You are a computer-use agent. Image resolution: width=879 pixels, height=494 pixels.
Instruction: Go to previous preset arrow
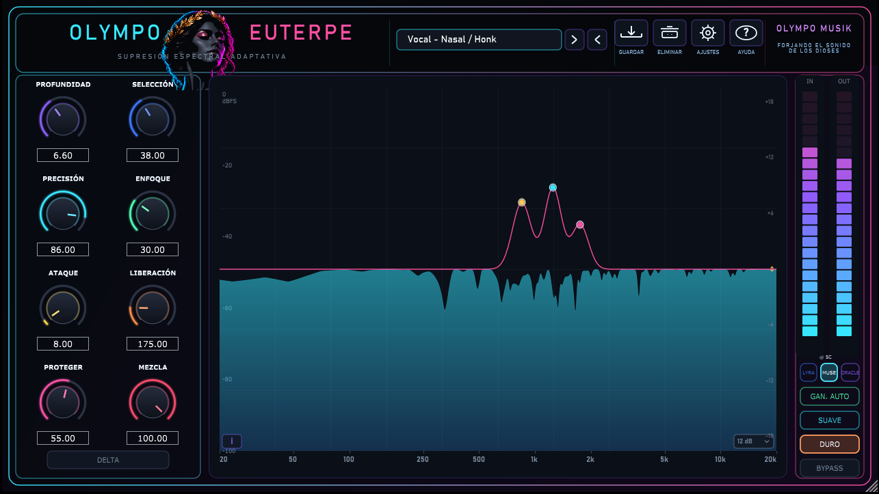click(597, 40)
